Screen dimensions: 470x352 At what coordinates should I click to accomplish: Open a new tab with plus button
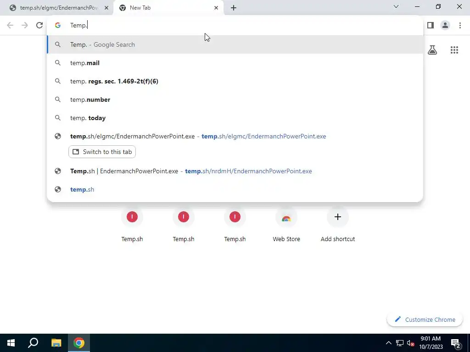coord(234,8)
